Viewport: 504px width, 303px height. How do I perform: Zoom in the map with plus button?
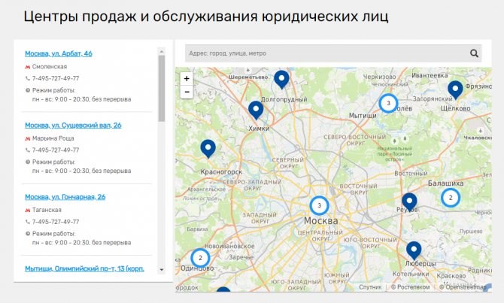pyautogui.click(x=187, y=79)
